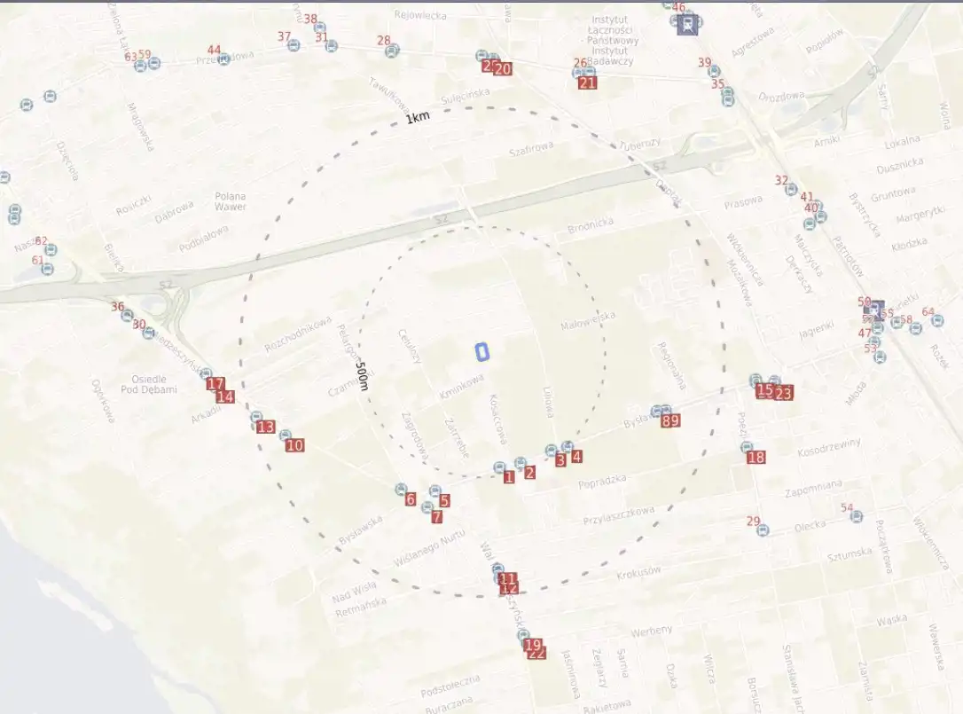
Task: Click the train station icon labeled 46
Action: click(x=687, y=25)
